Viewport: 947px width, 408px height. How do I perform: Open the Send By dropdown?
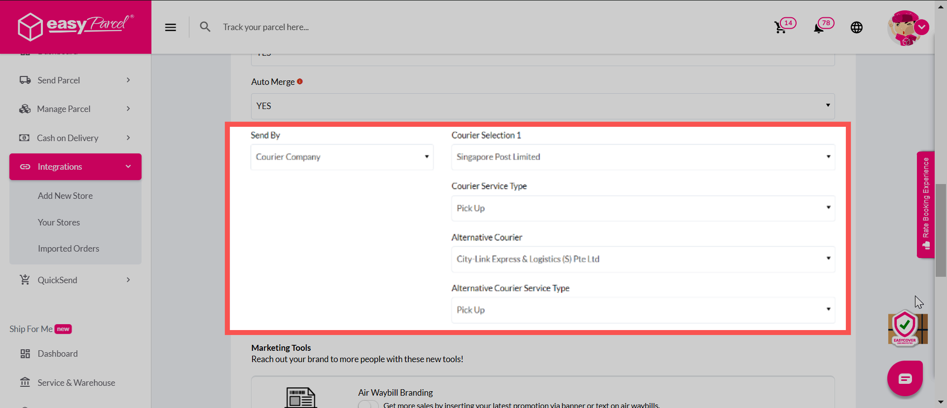pyautogui.click(x=342, y=157)
